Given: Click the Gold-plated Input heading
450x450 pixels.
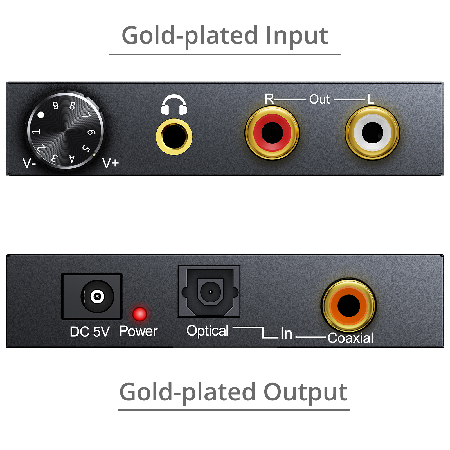Looking at the screenshot, I should 225,35.
